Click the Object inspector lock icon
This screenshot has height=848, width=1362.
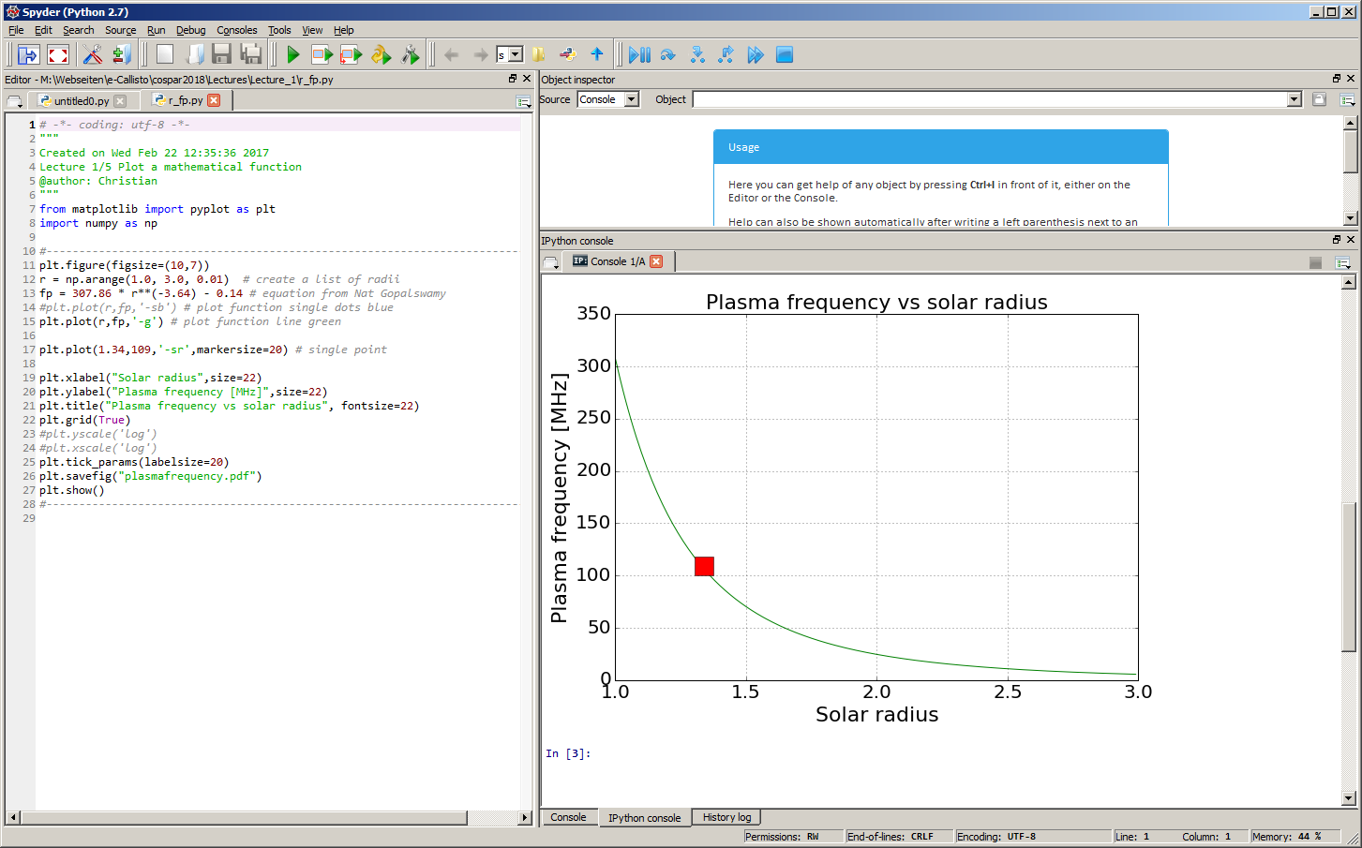(x=1319, y=99)
